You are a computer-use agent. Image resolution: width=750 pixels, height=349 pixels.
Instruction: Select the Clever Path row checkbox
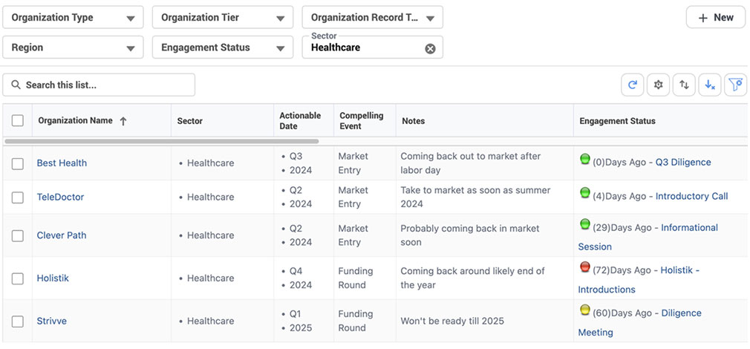pyautogui.click(x=18, y=235)
